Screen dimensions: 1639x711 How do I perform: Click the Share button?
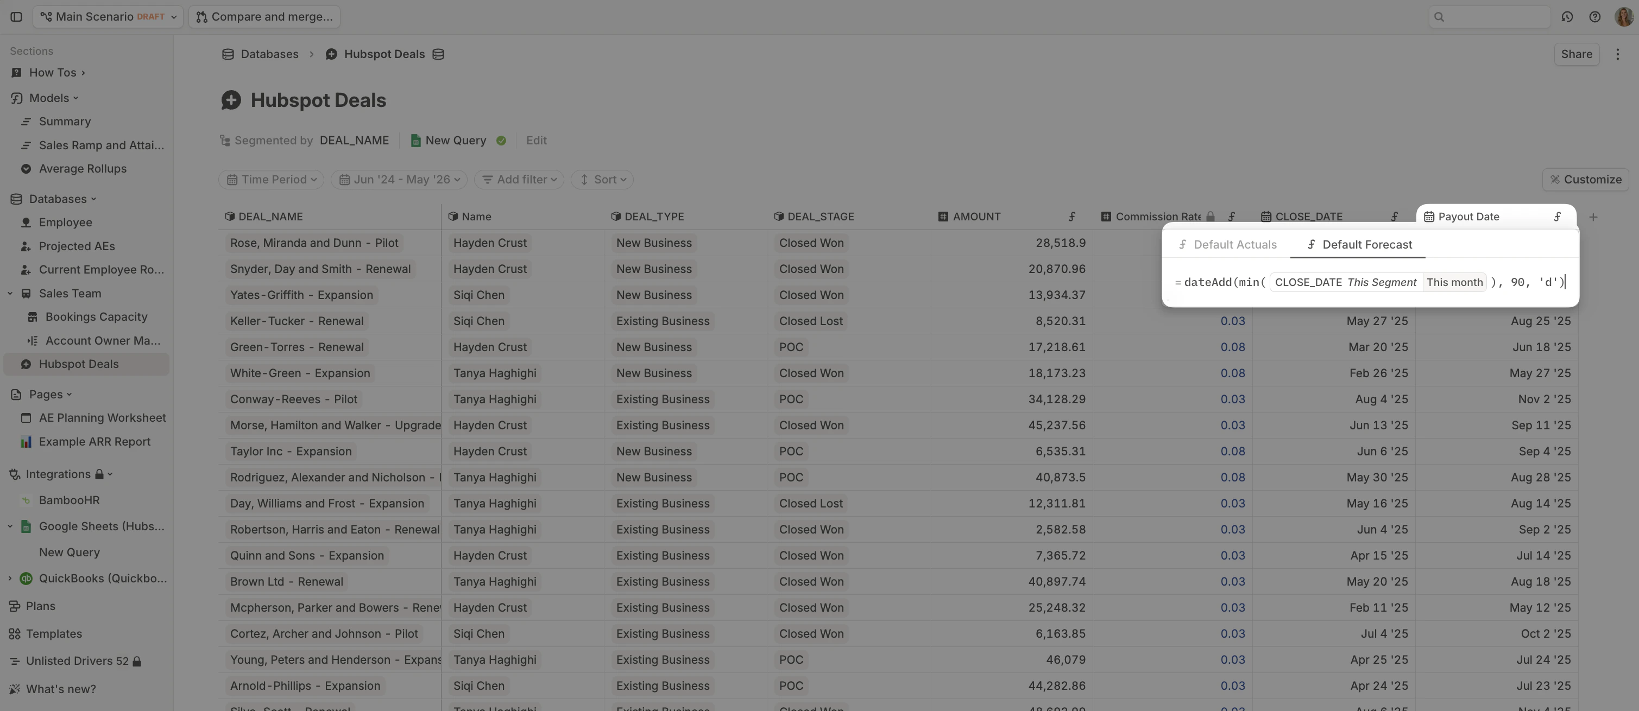1576,54
